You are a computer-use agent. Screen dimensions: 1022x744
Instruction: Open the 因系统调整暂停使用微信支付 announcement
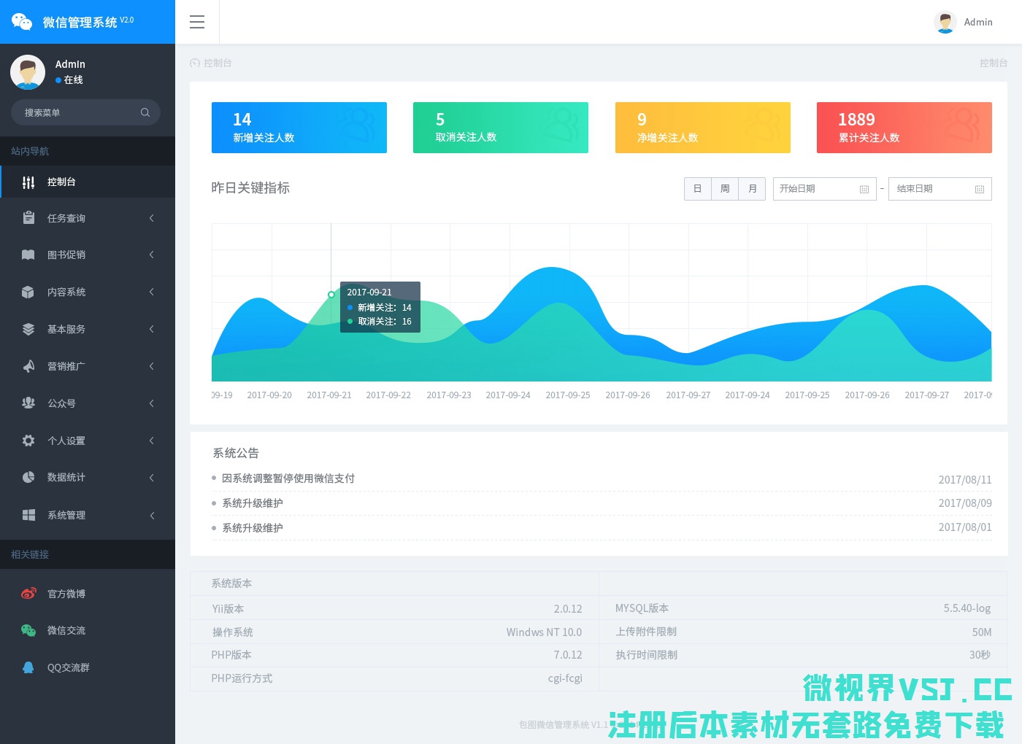click(x=288, y=478)
